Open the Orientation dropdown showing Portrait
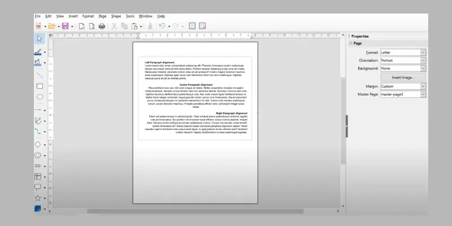 (403, 60)
